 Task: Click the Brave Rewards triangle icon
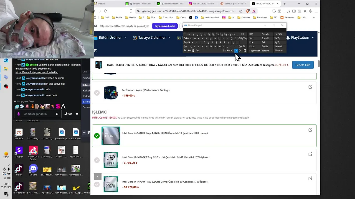click(x=254, y=11)
